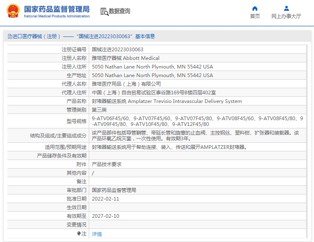Open the 数据查询 search icon
Viewport: 314px width, 242px height.
tap(104, 11)
